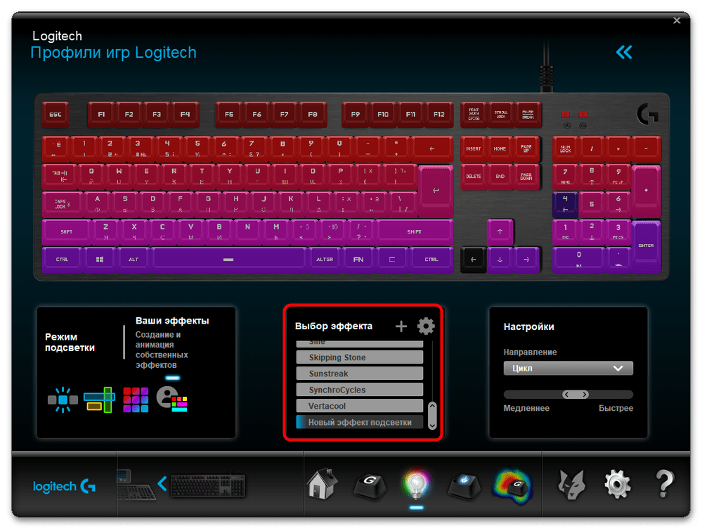Select 'Новый эффект подсветки' in the list

(359, 422)
